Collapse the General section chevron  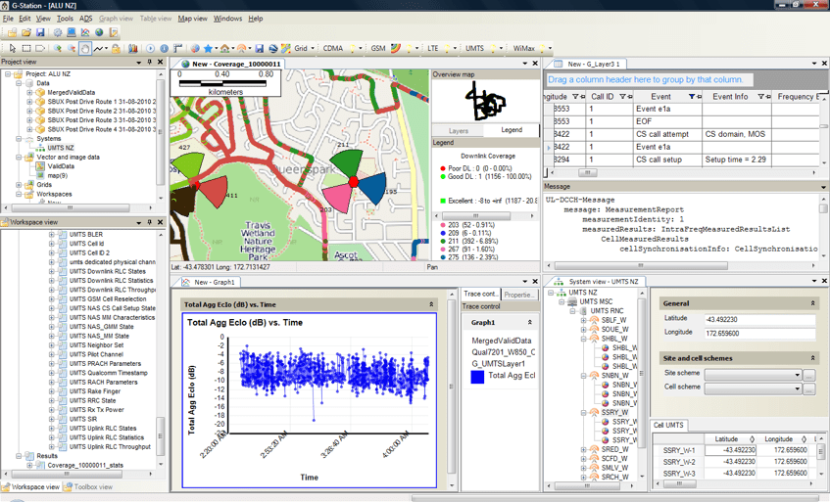(x=812, y=303)
